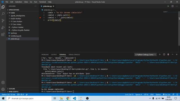Open Python Koşullu ifadeler file
This screenshot has width=180, height=101.
coord(22,30)
